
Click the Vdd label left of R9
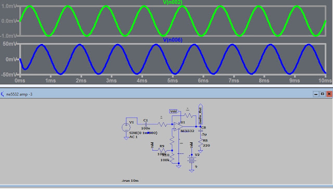(x=152, y=145)
